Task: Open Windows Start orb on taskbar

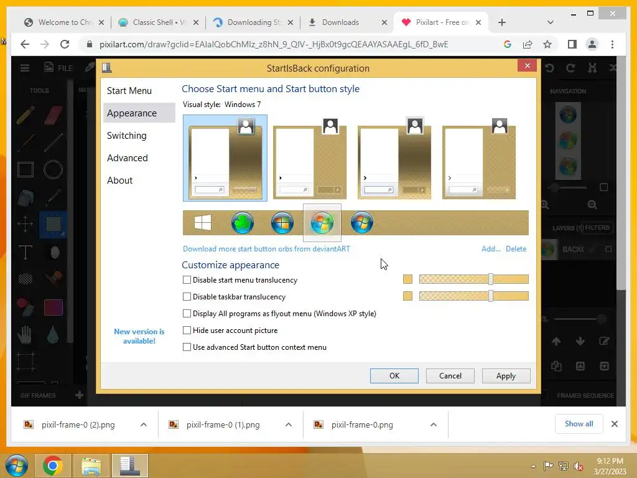Action: [17, 466]
